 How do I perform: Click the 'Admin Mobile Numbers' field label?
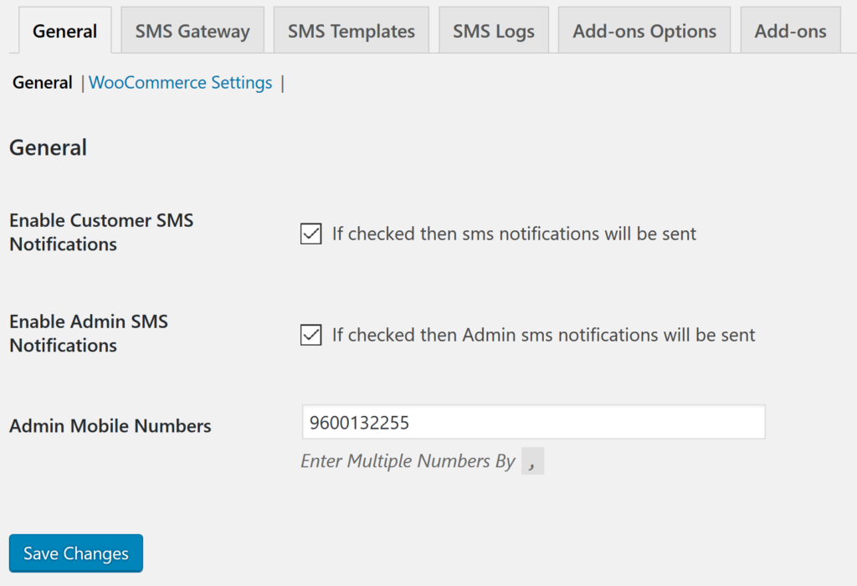click(110, 426)
